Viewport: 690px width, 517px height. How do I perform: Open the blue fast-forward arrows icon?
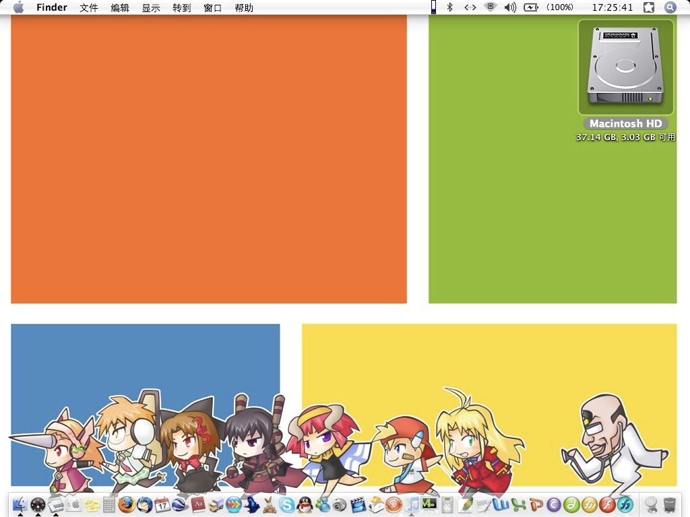pyautogui.click(x=234, y=504)
